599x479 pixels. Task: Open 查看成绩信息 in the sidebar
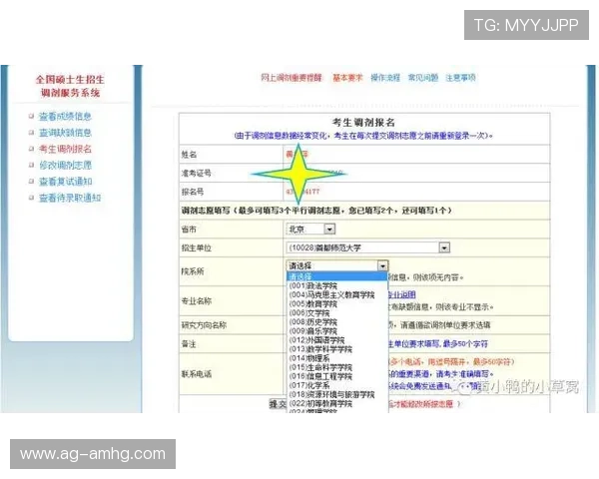pos(65,116)
